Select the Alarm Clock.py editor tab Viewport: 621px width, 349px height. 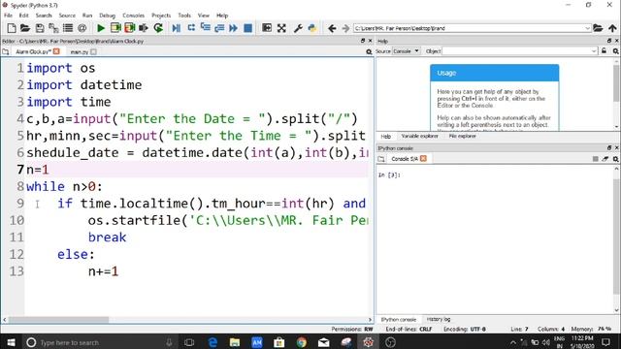[x=34, y=51]
